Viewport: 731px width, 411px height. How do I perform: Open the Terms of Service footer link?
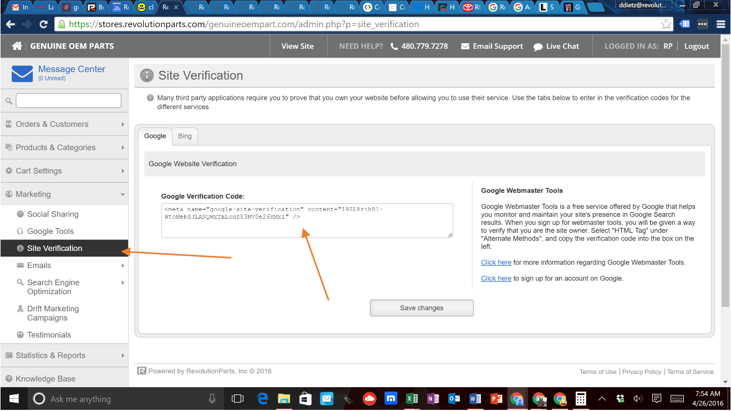pyautogui.click(x=691, y=372)
